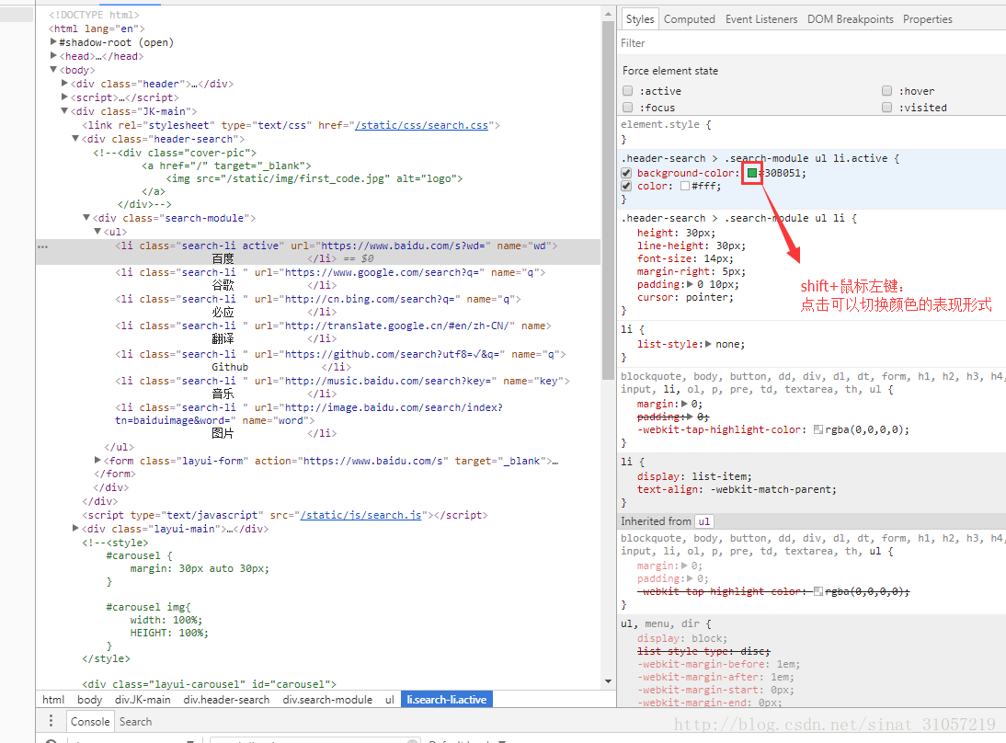
Task: Enable the :visited force state checkbox
Action: tap(886, 108)
